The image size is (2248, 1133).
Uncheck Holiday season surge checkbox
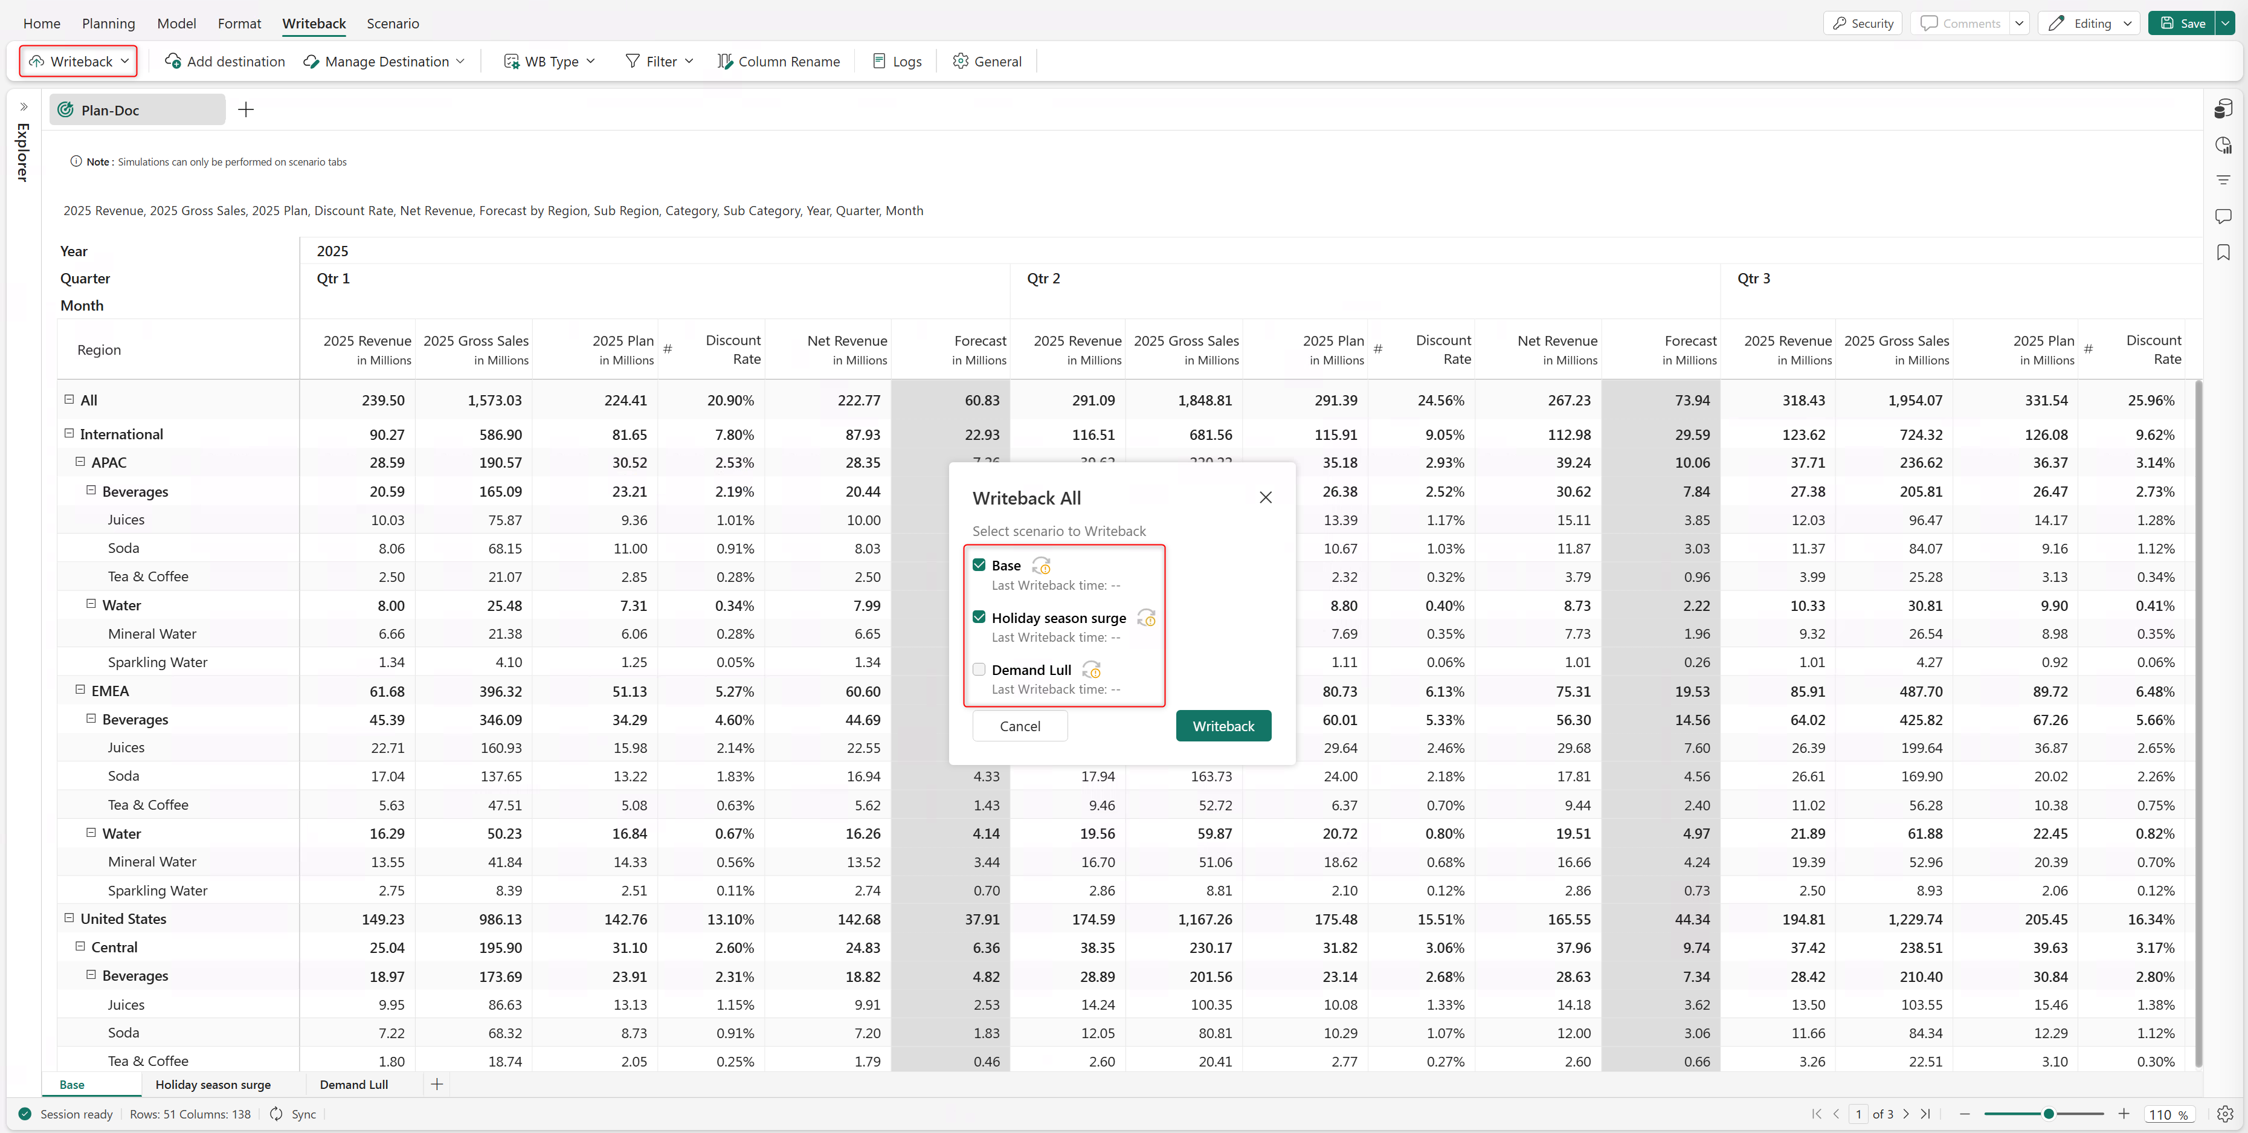tap(979, 617)
